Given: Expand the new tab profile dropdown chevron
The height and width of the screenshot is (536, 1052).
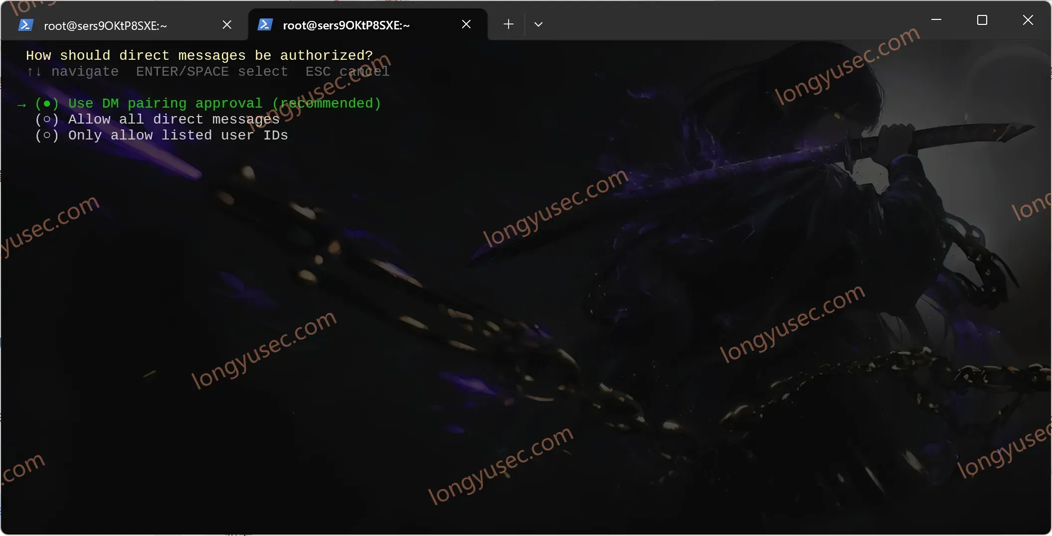Looking at the screenshot, I should [538, 24].
